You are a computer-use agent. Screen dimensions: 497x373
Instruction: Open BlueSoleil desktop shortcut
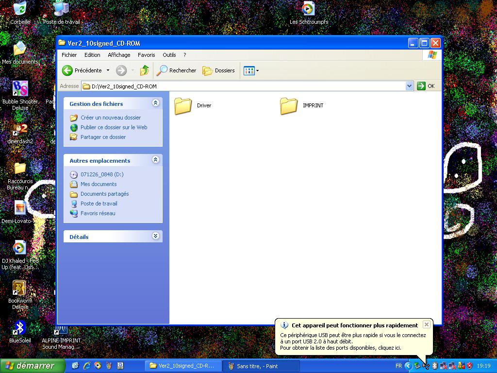(20, 330)
